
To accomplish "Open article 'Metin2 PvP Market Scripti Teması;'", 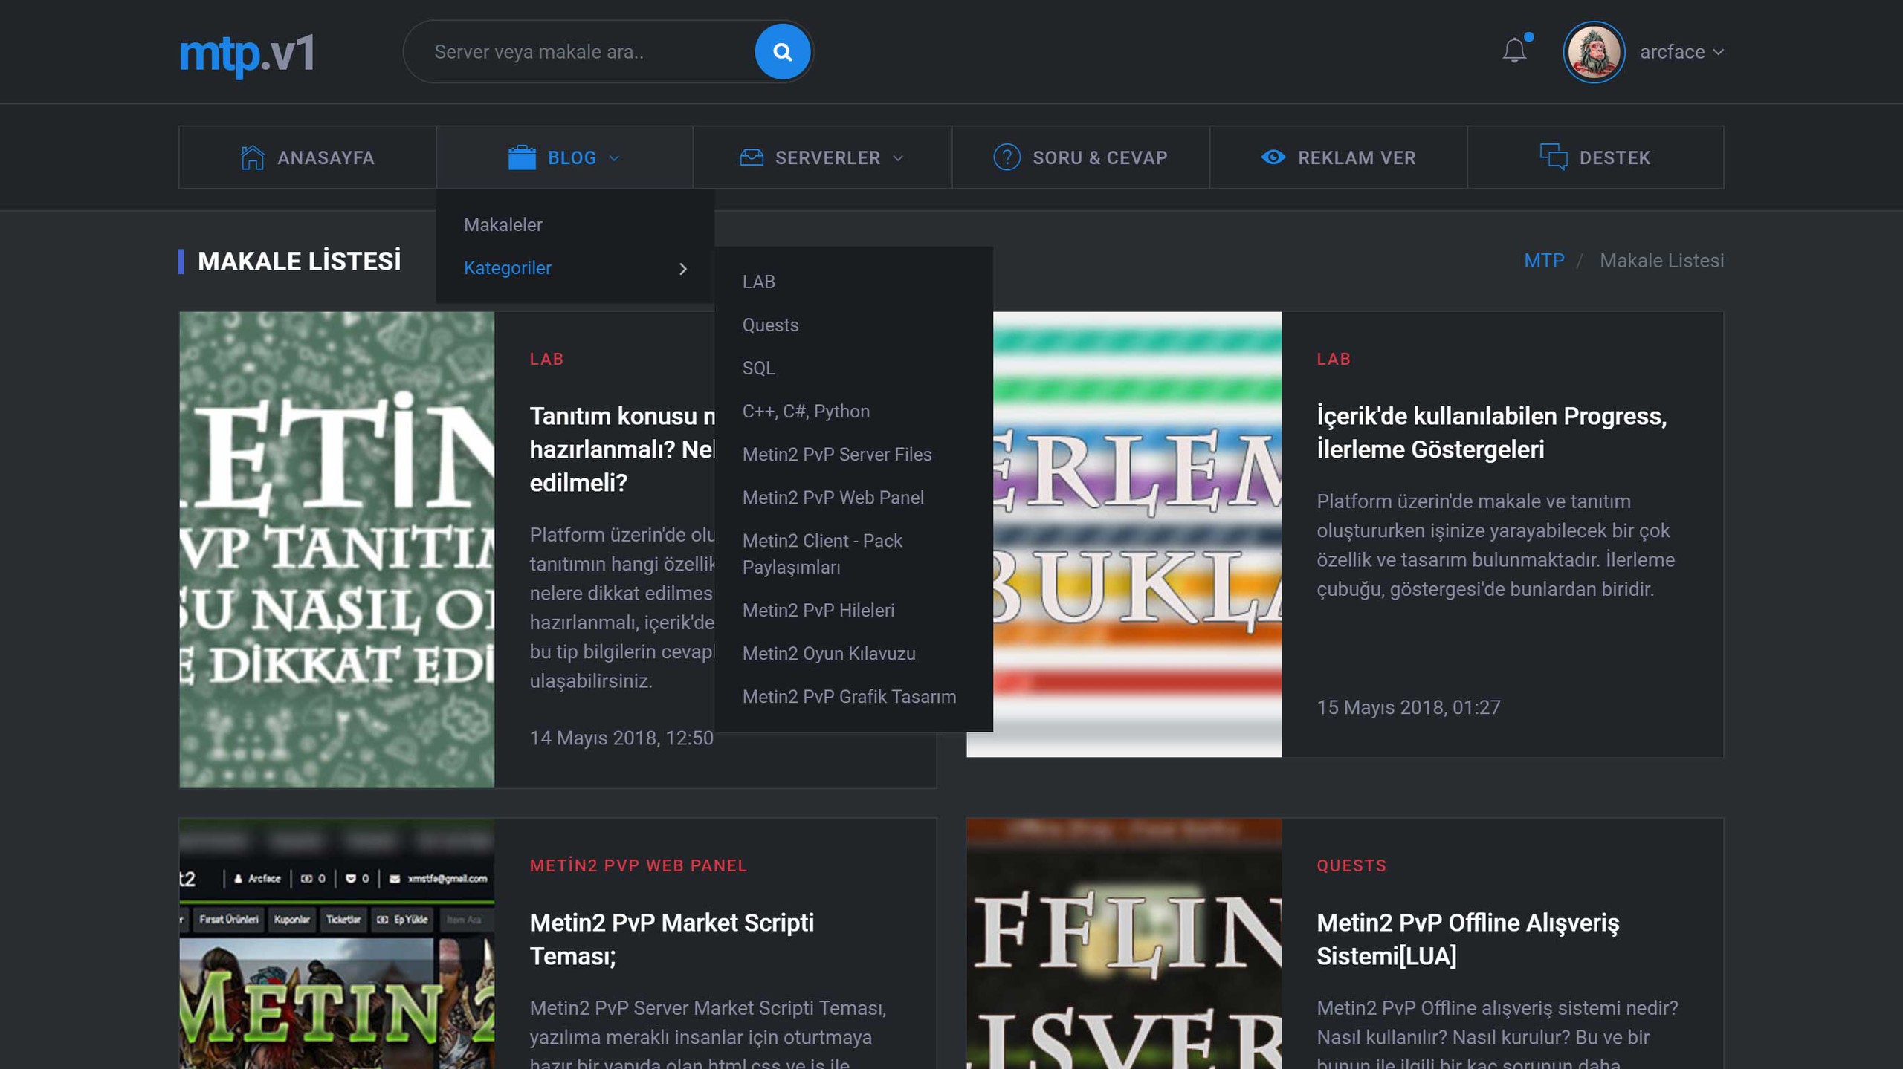I will [671, 939].
